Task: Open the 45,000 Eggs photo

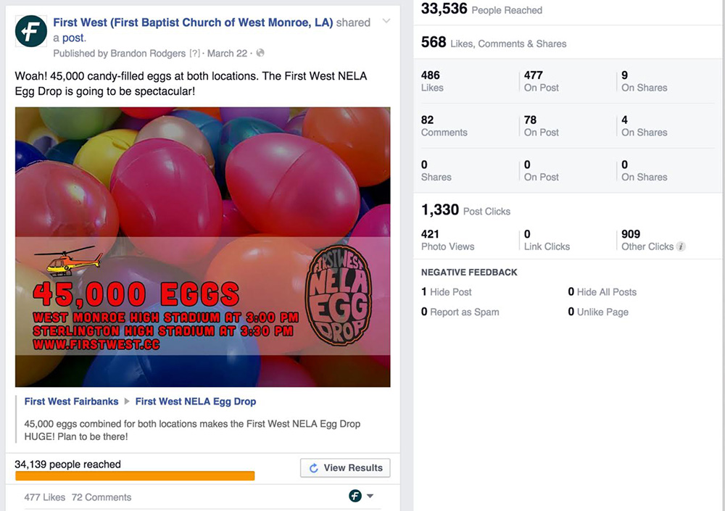Action: [x=202, y=247]
